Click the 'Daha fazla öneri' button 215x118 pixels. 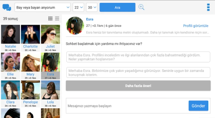coord(138,86)
